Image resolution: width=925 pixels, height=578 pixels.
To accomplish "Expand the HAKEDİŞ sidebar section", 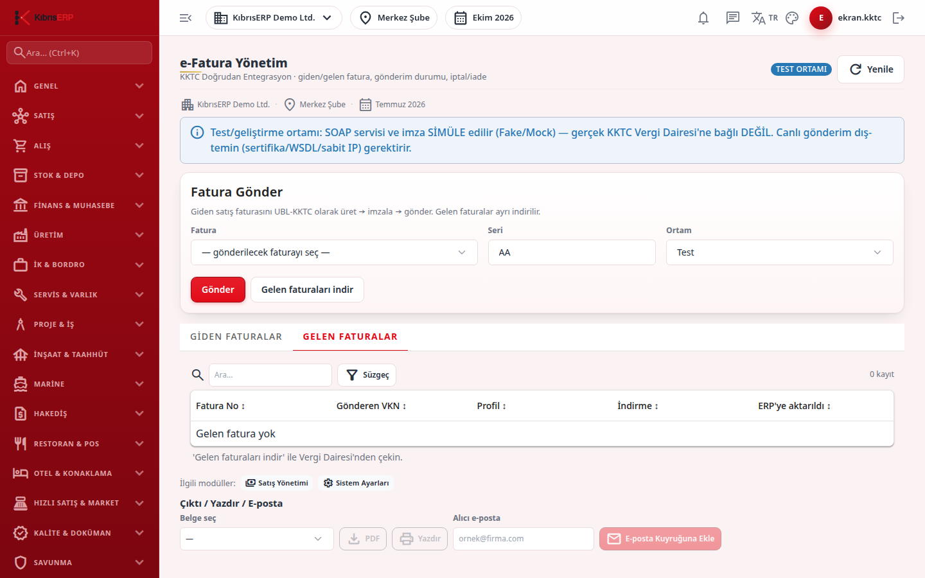I will [x=80, y=414].
